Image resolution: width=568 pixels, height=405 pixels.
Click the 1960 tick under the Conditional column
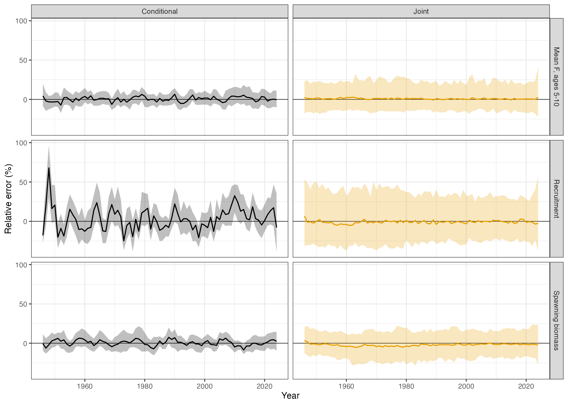(85, 386)
